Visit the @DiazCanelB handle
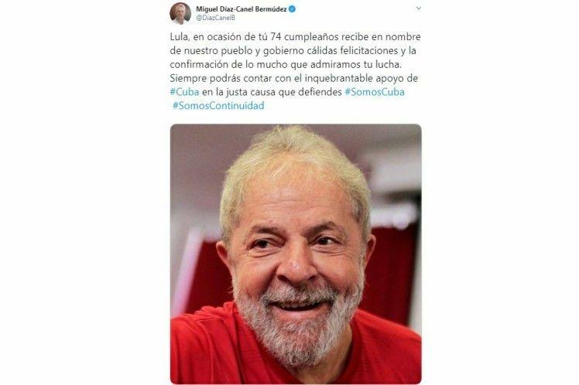The height and width of the screenshot is (385, 579). (x=215, y=18)
